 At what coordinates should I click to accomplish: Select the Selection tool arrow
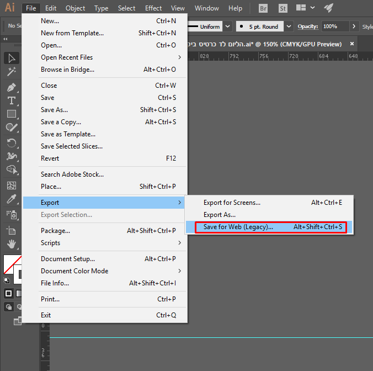pyautogui.click(x=12, y=59)
